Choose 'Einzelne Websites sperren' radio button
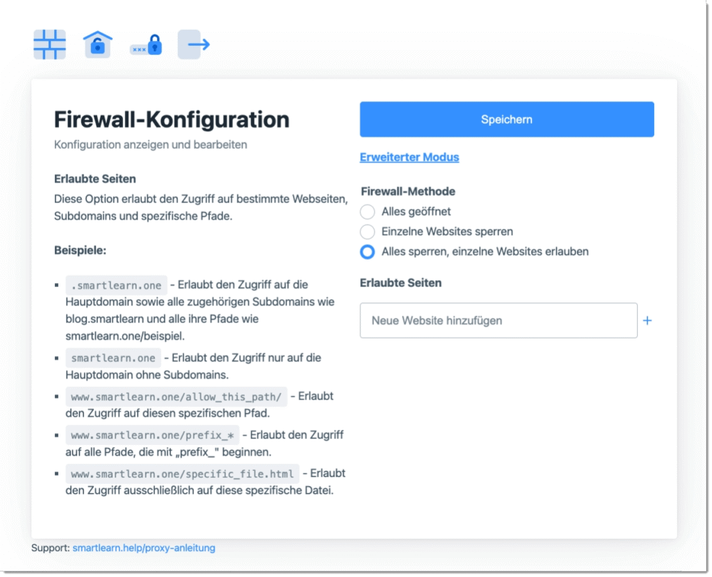 point(367,231)
